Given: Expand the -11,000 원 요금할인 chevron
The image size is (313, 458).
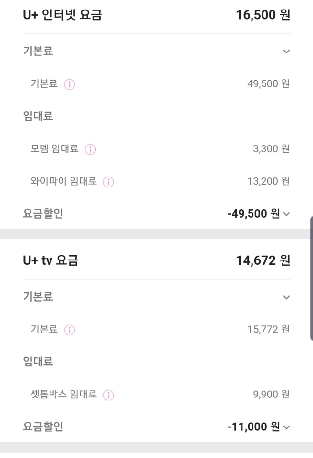Looking at the screenshot, I should pos(286,427).
